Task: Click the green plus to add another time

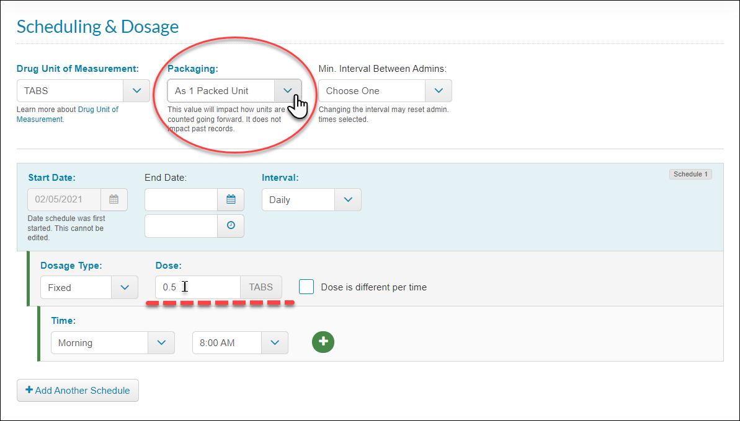Action: point(323,342)
